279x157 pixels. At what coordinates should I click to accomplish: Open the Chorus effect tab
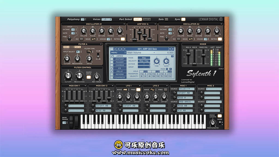(x=120, y=65)
